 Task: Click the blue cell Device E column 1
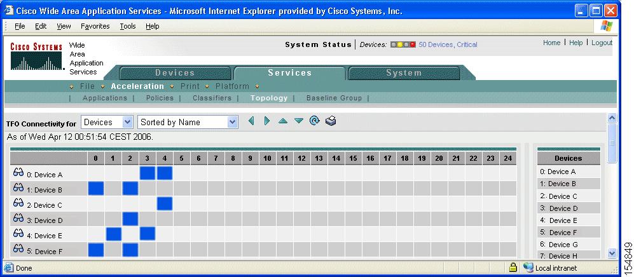pyautogui.click(x=114, y=234)
